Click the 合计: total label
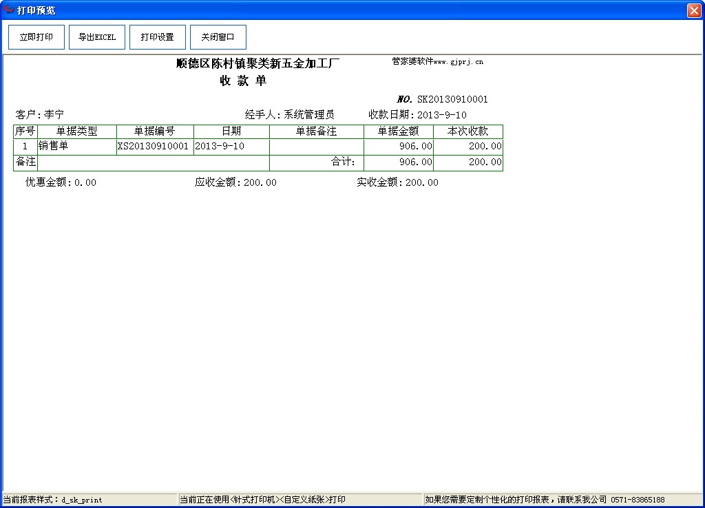Viewport: 705px width, 508px height. click(x=343, y=162)
